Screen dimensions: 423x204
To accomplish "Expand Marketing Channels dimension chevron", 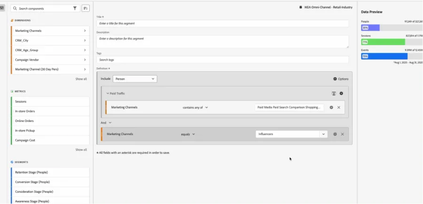I will coord(85,31).
